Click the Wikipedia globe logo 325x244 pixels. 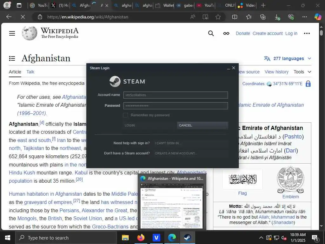coord(30,33)
